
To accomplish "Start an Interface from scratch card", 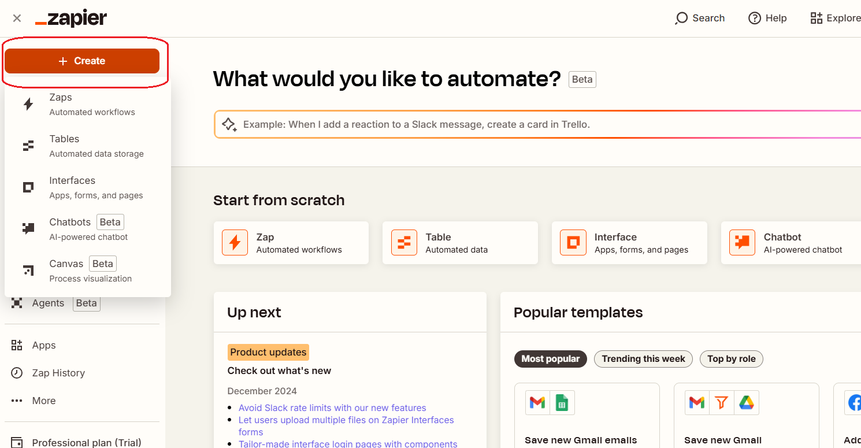I will tap(629, 243).
